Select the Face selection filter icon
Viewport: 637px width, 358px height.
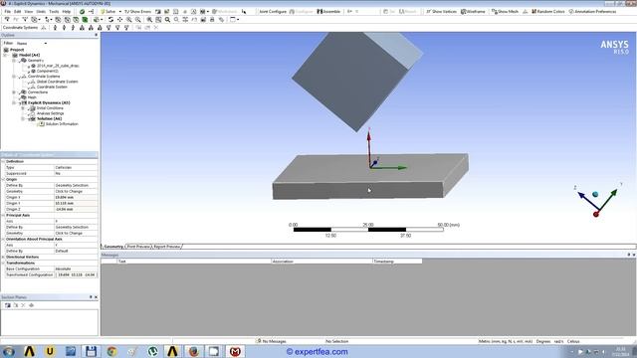tap(76, 20)
